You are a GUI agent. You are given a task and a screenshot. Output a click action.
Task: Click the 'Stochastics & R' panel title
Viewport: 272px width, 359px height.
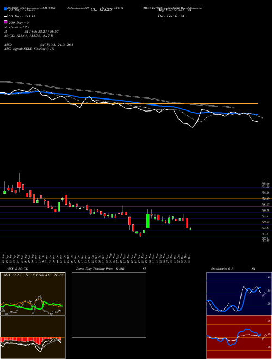click(x=222, y=269)
